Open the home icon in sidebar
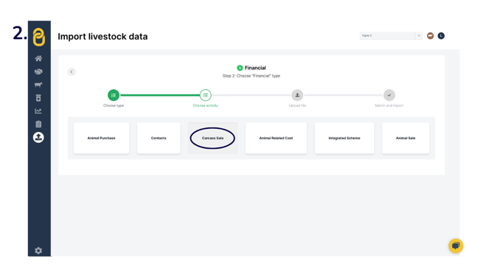Image resolution: width=494 pixels, height=277 pixels. [38, 58]
